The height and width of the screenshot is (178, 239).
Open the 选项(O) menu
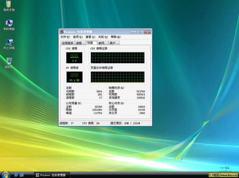(x=77, y=37)
